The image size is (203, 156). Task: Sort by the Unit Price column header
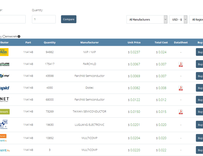(134, 42)
